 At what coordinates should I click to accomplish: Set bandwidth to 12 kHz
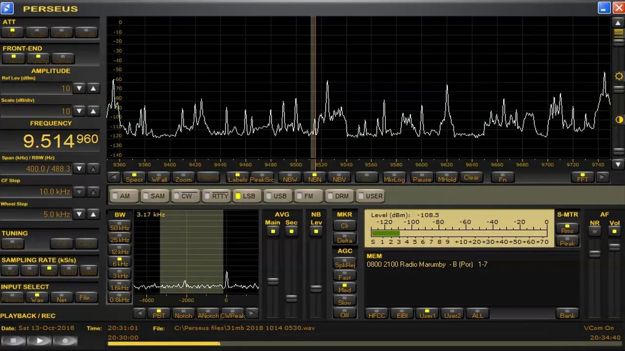[120, 250]
